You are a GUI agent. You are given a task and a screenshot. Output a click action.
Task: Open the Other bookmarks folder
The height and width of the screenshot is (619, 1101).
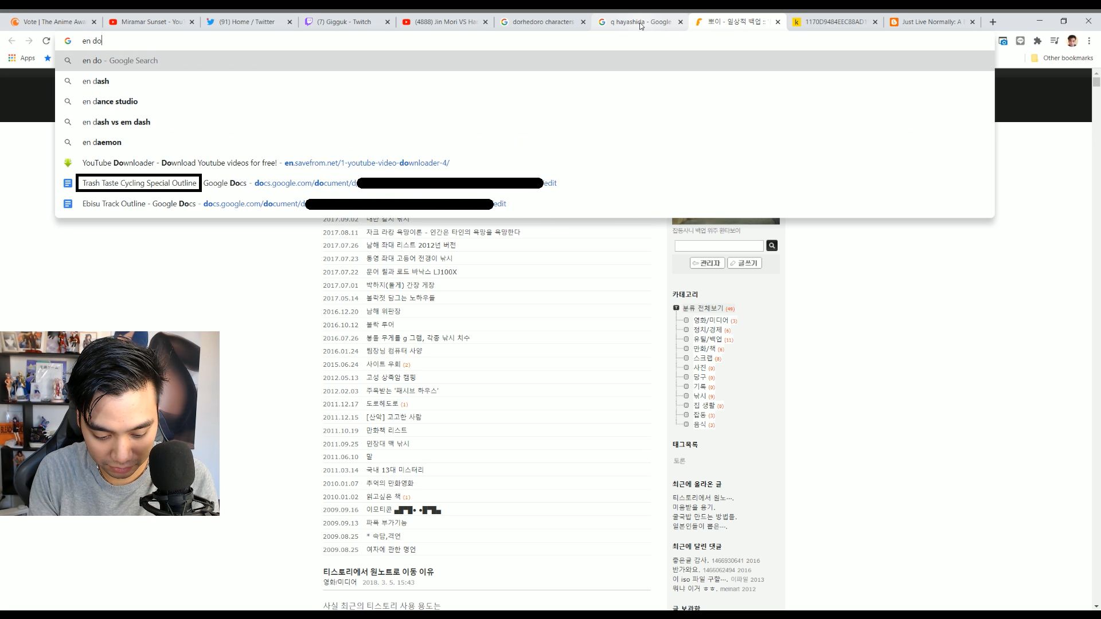(x=1061, y=58)
